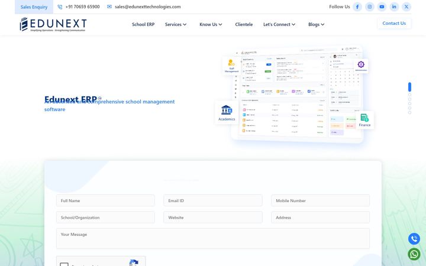Click the ERP dashboard preview image
The image size is (426, 266).
(x=298, y=93)
